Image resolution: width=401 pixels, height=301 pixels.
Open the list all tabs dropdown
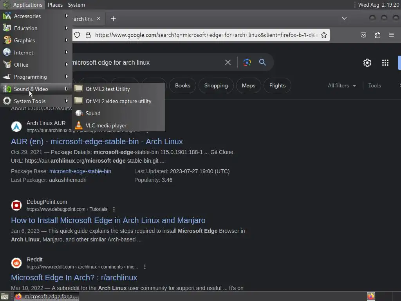click(x=344, y=18)
